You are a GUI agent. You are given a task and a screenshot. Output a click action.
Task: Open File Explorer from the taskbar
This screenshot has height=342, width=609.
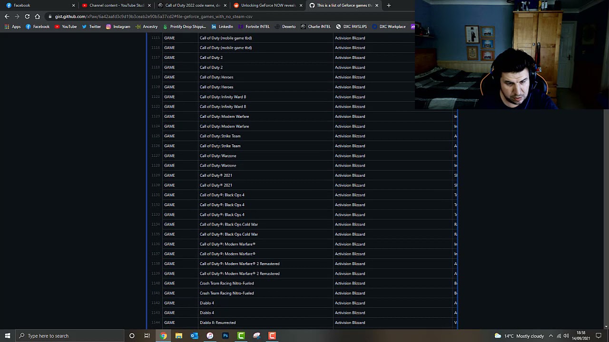pyautogui.click(x=179, y=336)
